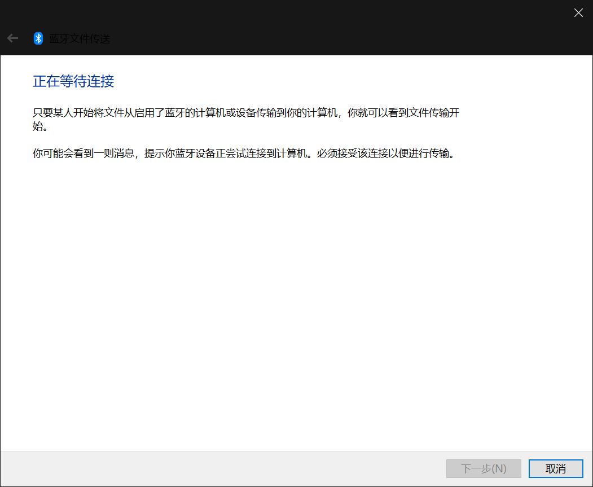Close the Bluetooth file transfer window
The image size is (593, 487).
click(x=578, y=13)
